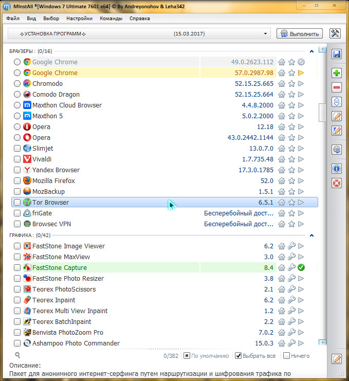349x381 pixels.
Task: Click the vertical scrollbar thumb
Action: (322, 112)
